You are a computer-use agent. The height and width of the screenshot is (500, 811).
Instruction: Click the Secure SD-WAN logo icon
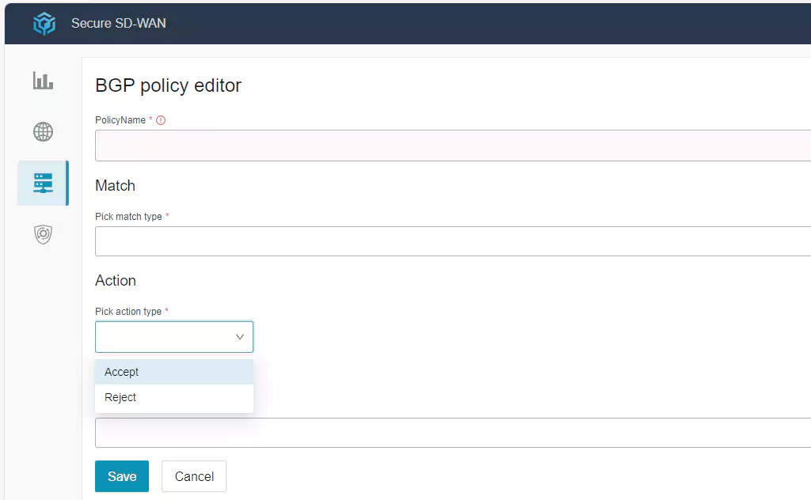click(44, 24)
